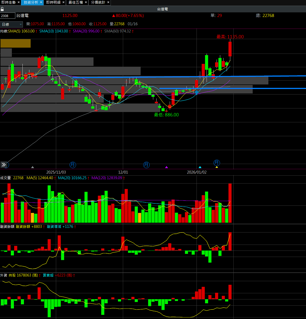Switch to the 即時明細 tab
This screenshot has width=306, height=319.
pyautogui.click(x=53, y=2)
